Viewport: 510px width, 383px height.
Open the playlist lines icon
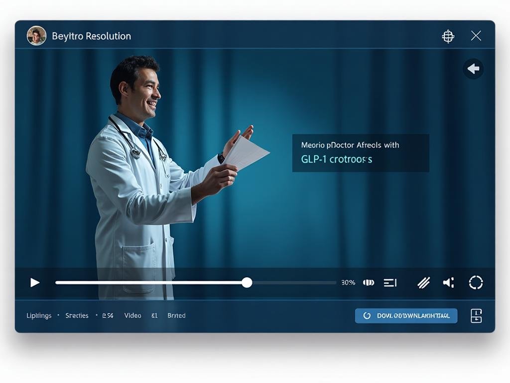coord(390,283)
